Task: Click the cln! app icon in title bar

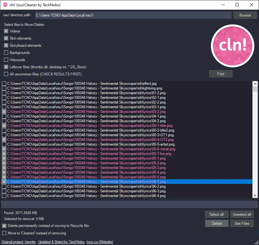Action: 5,5
